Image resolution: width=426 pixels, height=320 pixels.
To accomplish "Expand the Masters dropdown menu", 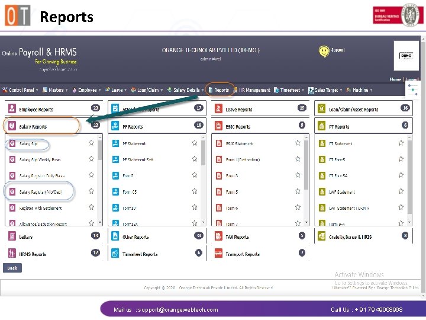I will click(x=55, y=90).
